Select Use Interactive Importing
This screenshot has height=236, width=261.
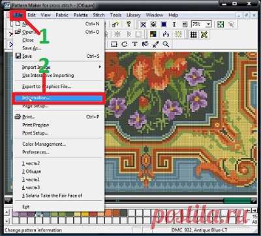click(59, 75)
